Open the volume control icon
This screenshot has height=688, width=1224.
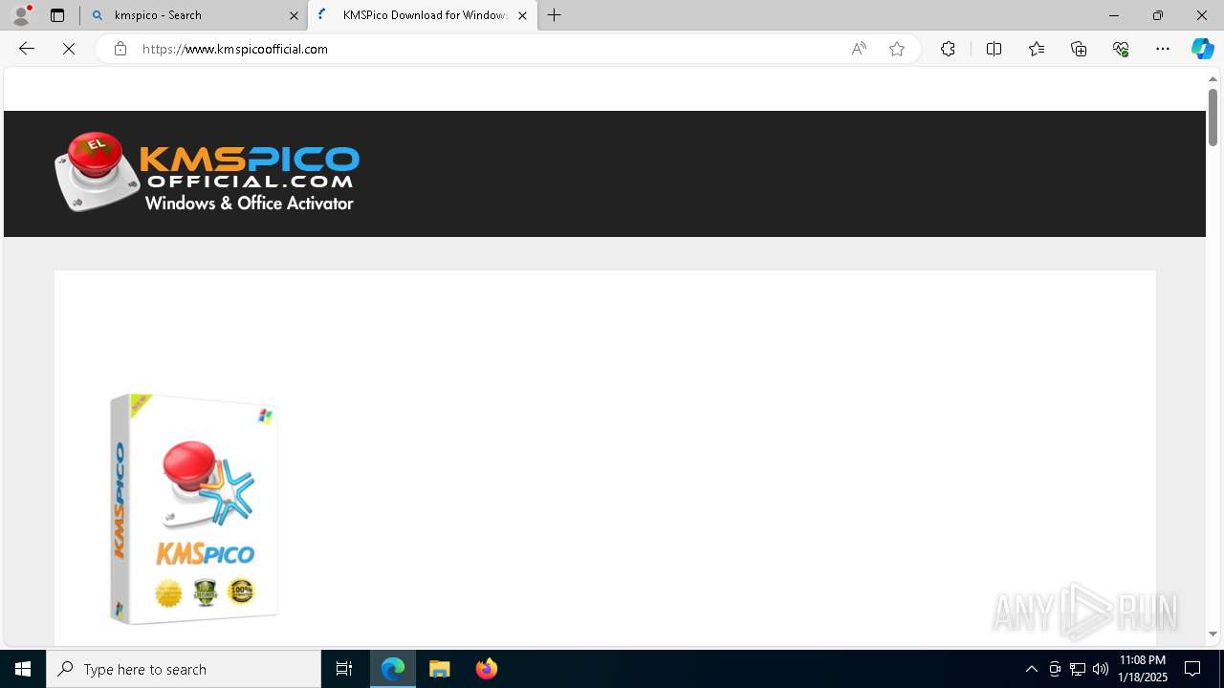[x=1101, y=669]
